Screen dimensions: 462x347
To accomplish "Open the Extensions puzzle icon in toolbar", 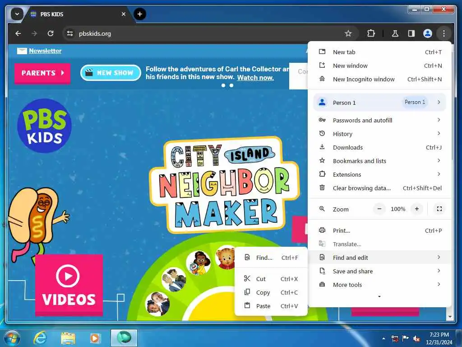I will [371, 33].
